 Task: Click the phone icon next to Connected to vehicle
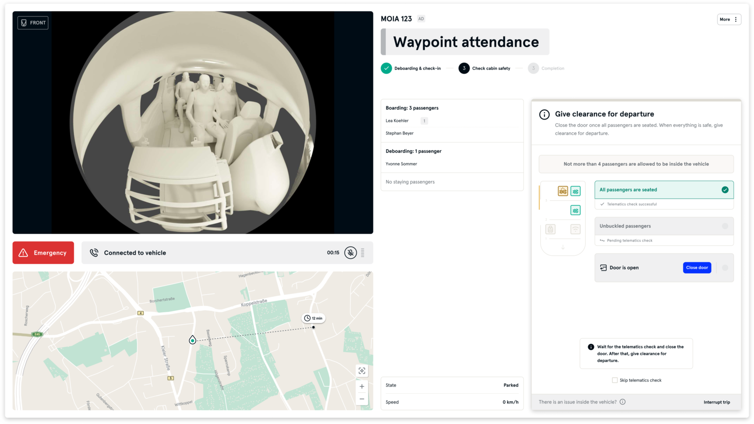pos(94,253)
